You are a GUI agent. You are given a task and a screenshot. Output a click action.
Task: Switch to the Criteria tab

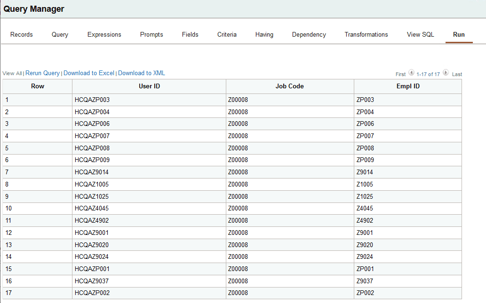pos(227,34)
